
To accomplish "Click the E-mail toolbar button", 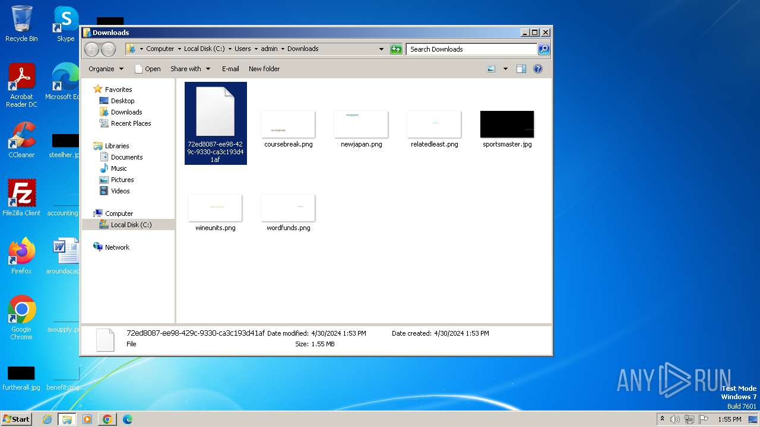I will [x=230, y=69].
